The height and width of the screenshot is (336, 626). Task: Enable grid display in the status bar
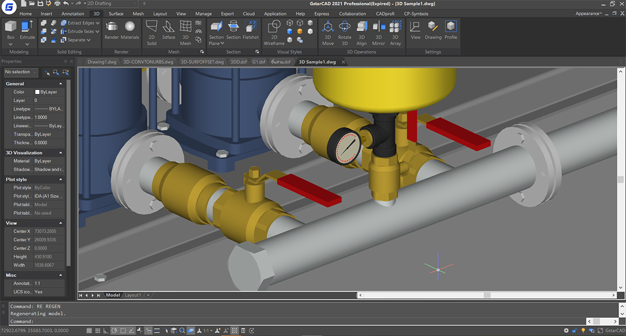pyautogui.click(x=97, y=330)
